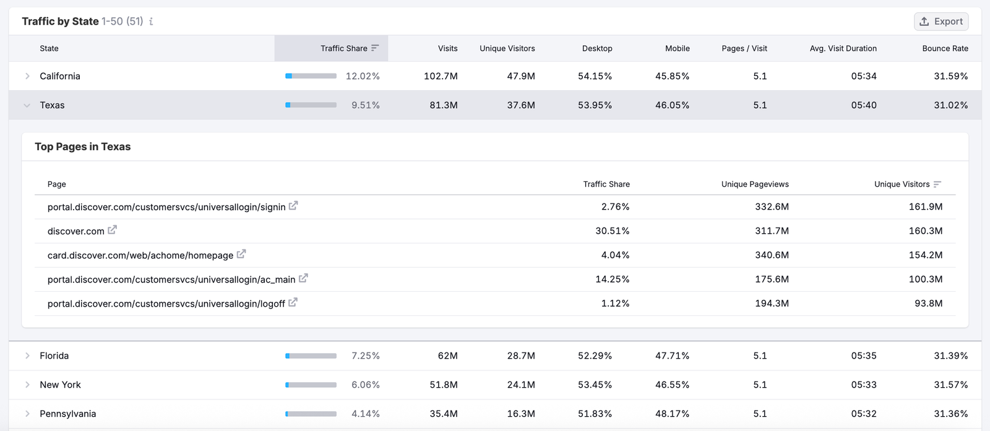The height and width of the screenshot is (431, 990).
Task: Open the discover.com page link
Action: (x=76, y=231)
